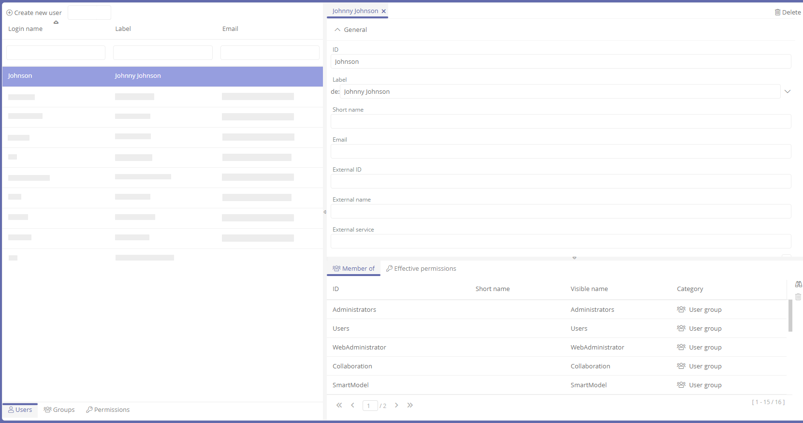Go to next membership page

point(396,405)
